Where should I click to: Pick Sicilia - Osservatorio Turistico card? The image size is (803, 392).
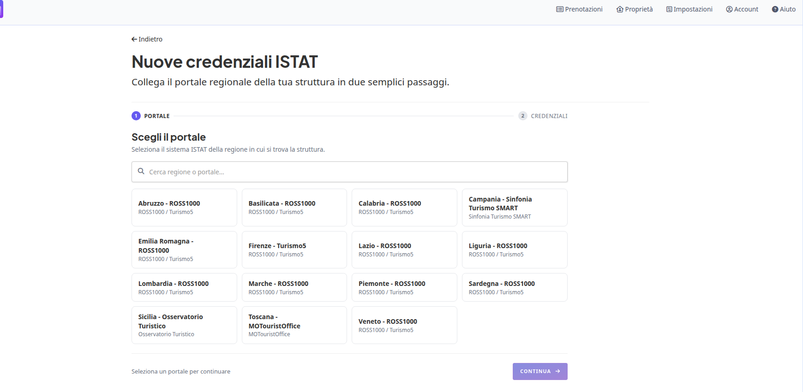click(184, 325)
